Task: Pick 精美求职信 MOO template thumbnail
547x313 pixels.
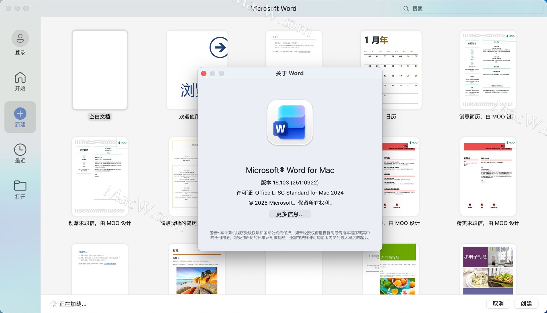Action: pos(488,176)
